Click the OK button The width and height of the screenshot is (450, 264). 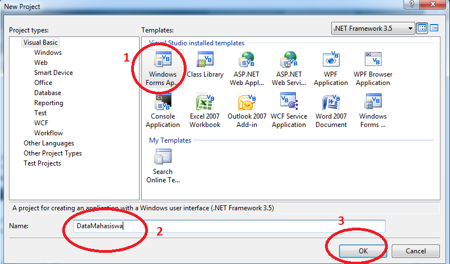[x=363, y=251]
